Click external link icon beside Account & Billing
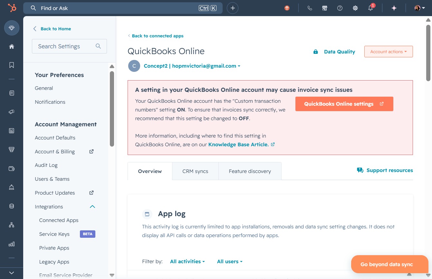 pos(91,151)
